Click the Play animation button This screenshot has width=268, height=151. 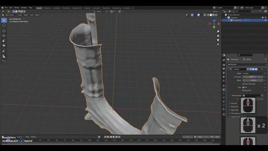[113, 137]
